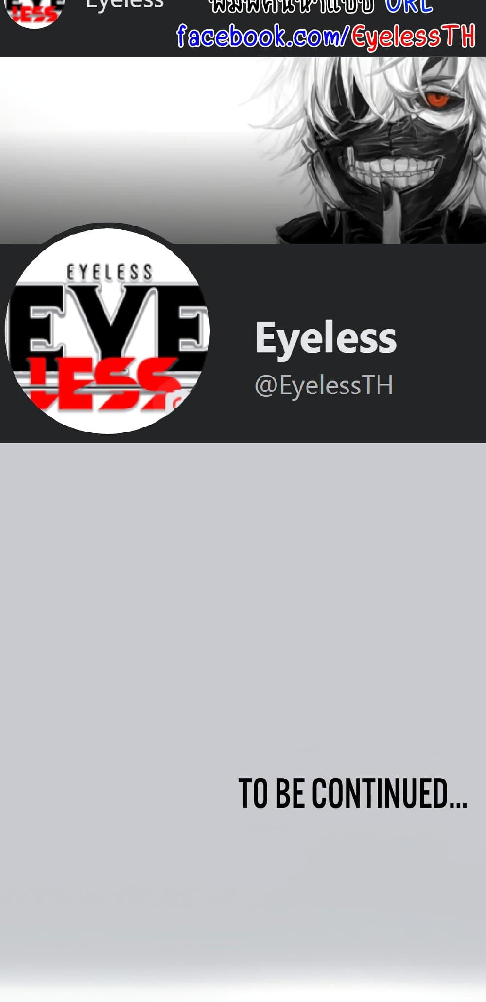This screenshot has width=486, height=1002.
Task: Open facebook.com/EyelessTH link
Action: point(326,37)
